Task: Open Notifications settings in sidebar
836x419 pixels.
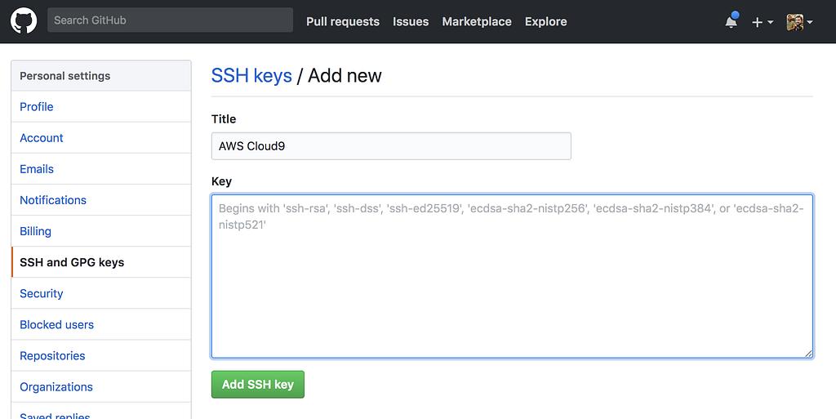Action: click(x=53, y=200)
